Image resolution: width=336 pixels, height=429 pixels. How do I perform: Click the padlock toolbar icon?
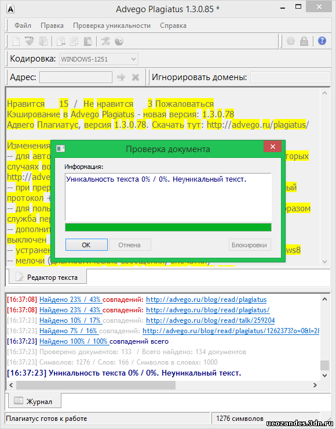coord(304,41)
